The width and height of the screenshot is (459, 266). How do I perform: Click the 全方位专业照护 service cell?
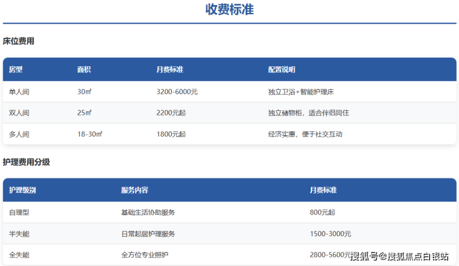click(145, 255)
